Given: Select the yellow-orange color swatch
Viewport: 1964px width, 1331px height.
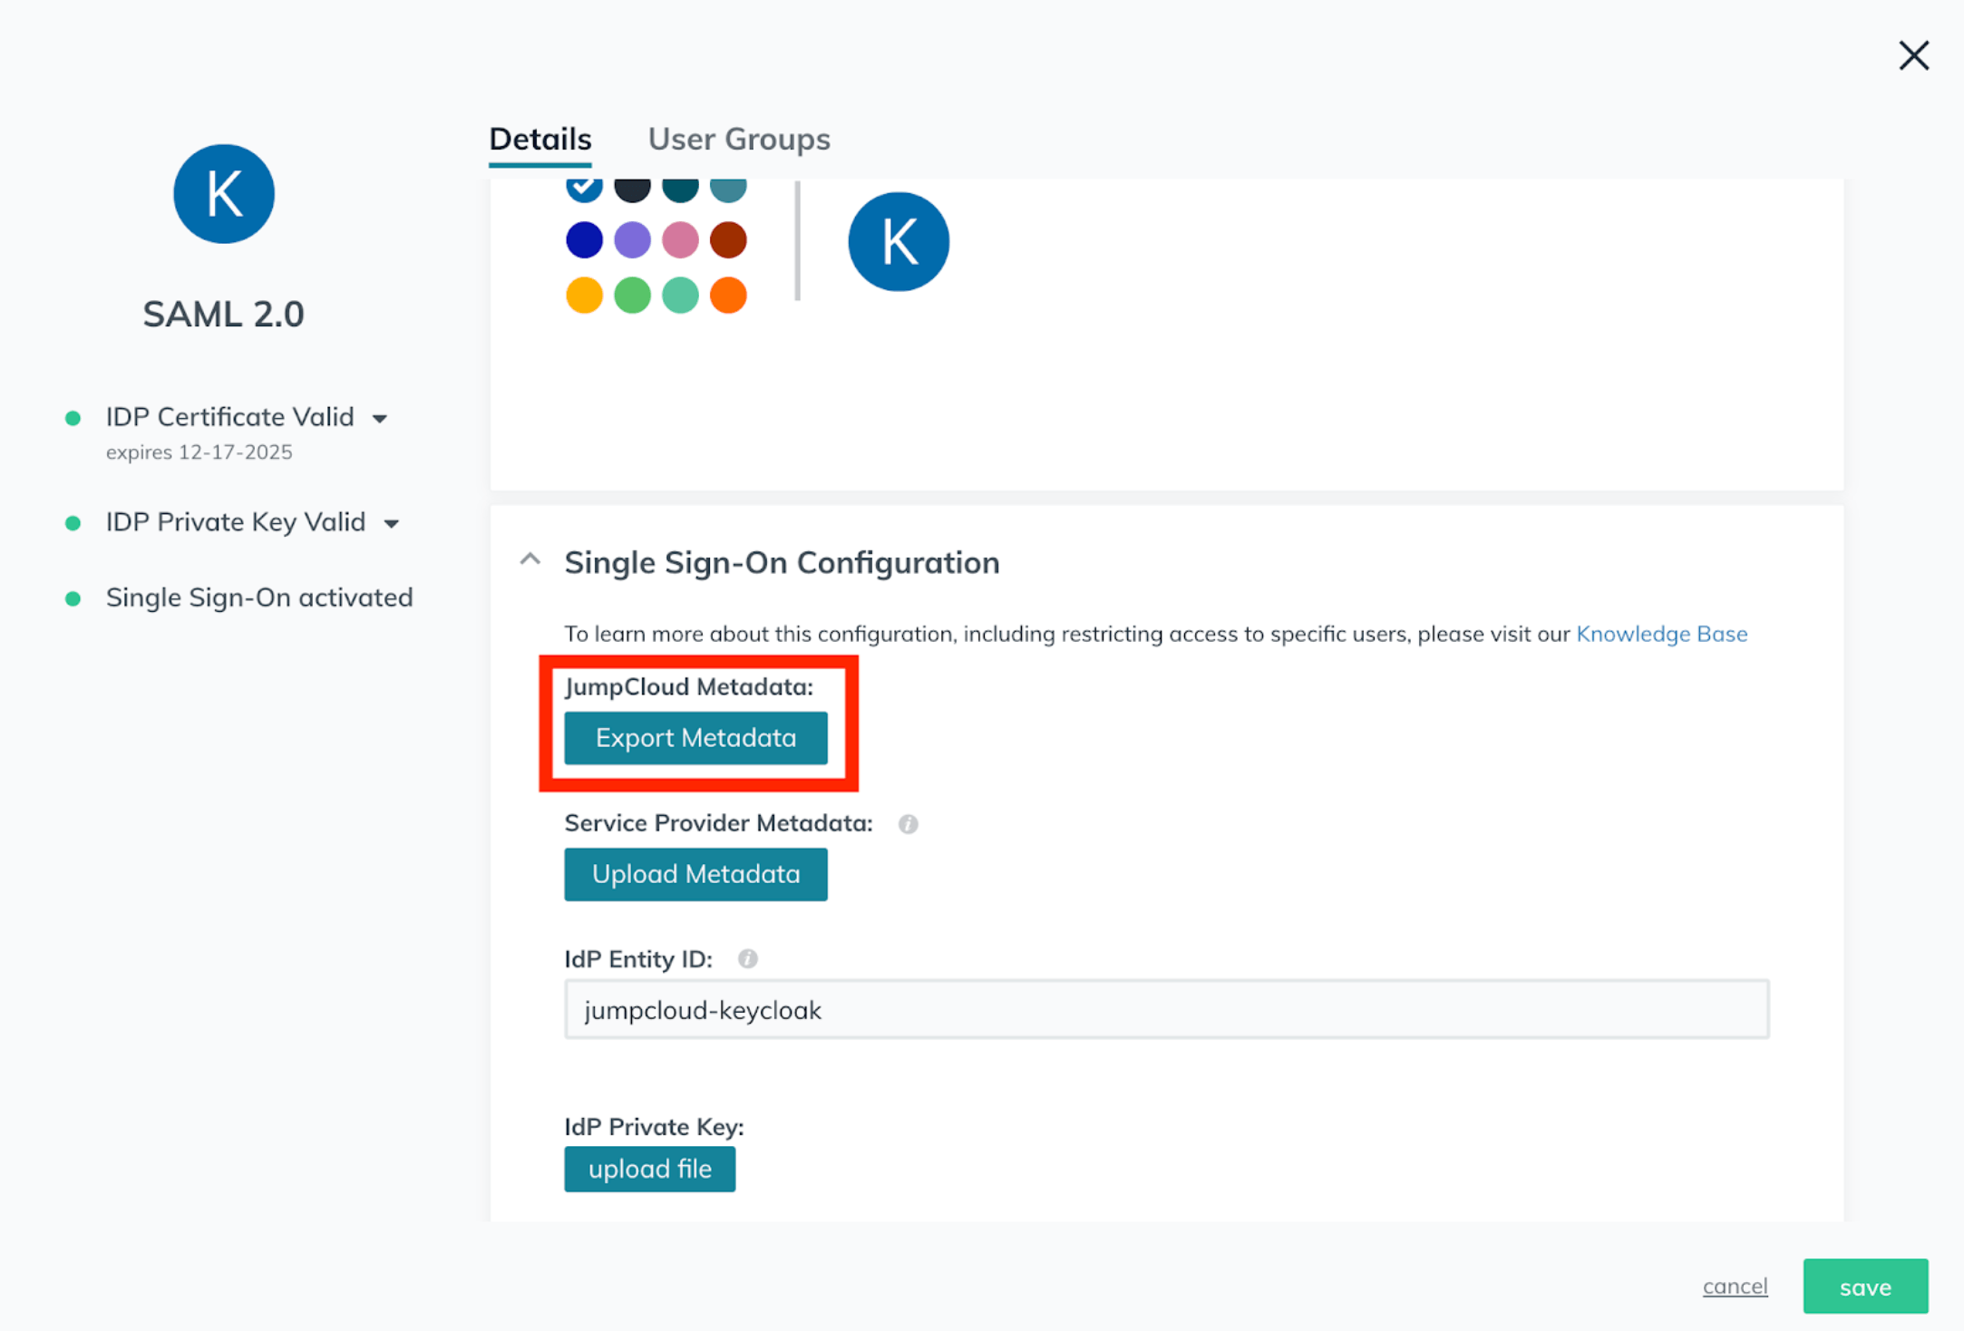Looking at the screenshot, I should click(x=584, y=295).
